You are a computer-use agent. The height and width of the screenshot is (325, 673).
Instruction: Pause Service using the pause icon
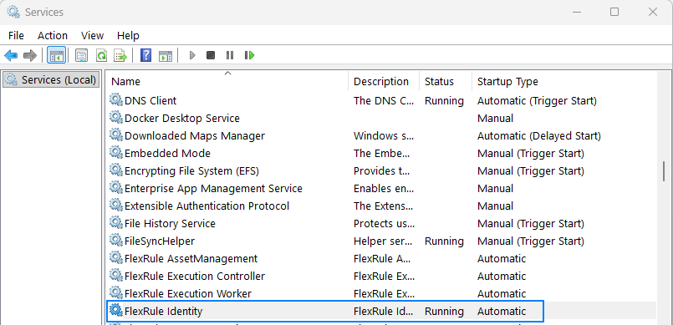click(x=230, y=55)
